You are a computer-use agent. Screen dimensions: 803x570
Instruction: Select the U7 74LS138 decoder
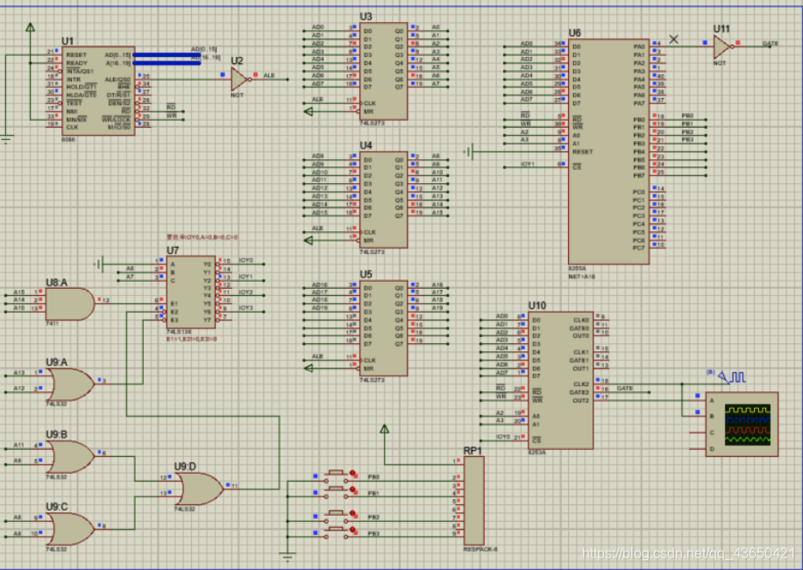coord(191,292)
